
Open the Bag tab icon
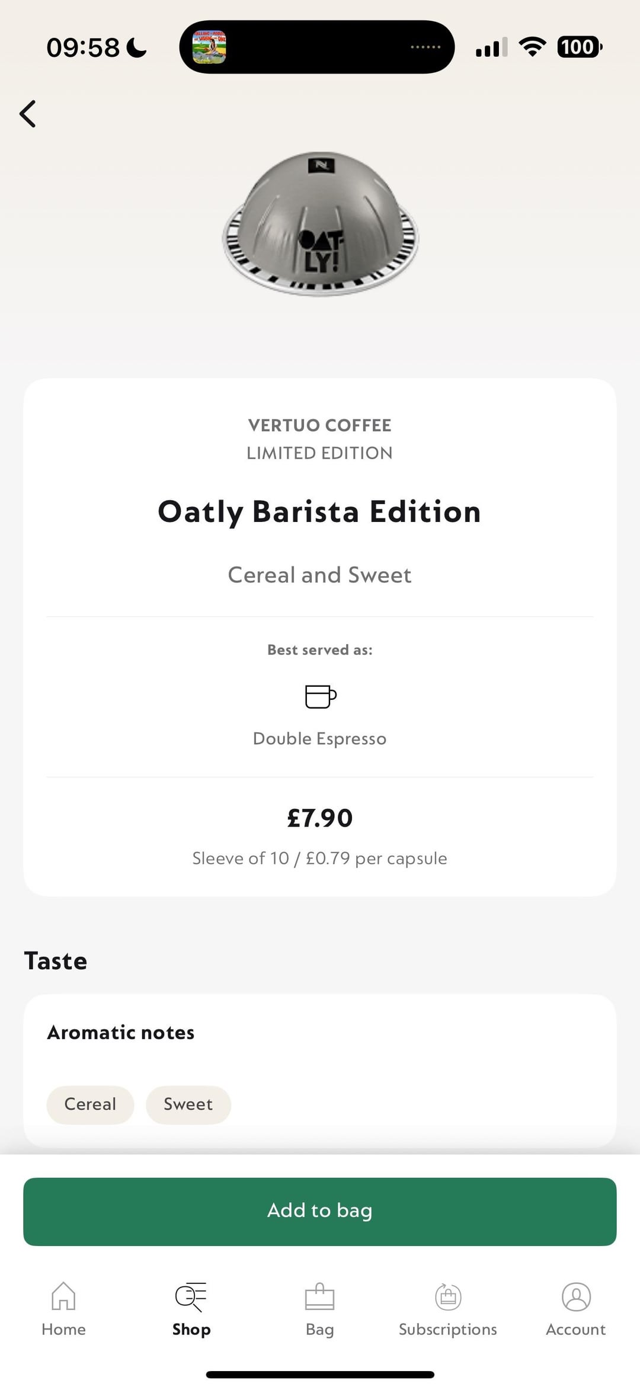point(319,1296)
